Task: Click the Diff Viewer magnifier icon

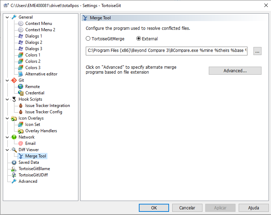Action: click(x=14, y=150)
